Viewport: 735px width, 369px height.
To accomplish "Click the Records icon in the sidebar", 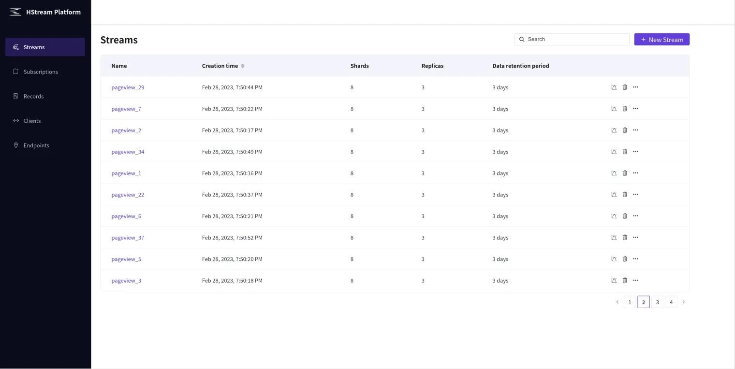I will pyautogui.click(x=16, y=96).
